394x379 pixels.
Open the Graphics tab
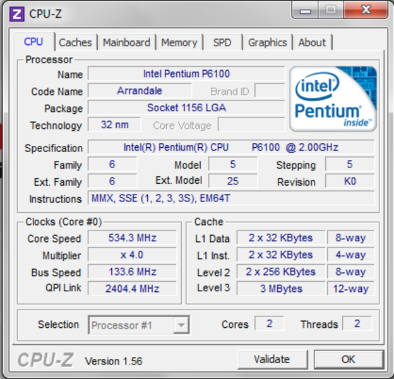pyautogui.click(x=267, y=42)
